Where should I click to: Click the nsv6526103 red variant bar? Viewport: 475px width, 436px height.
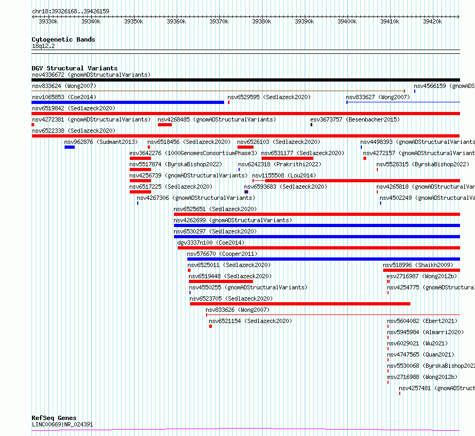tap(246, 147)
